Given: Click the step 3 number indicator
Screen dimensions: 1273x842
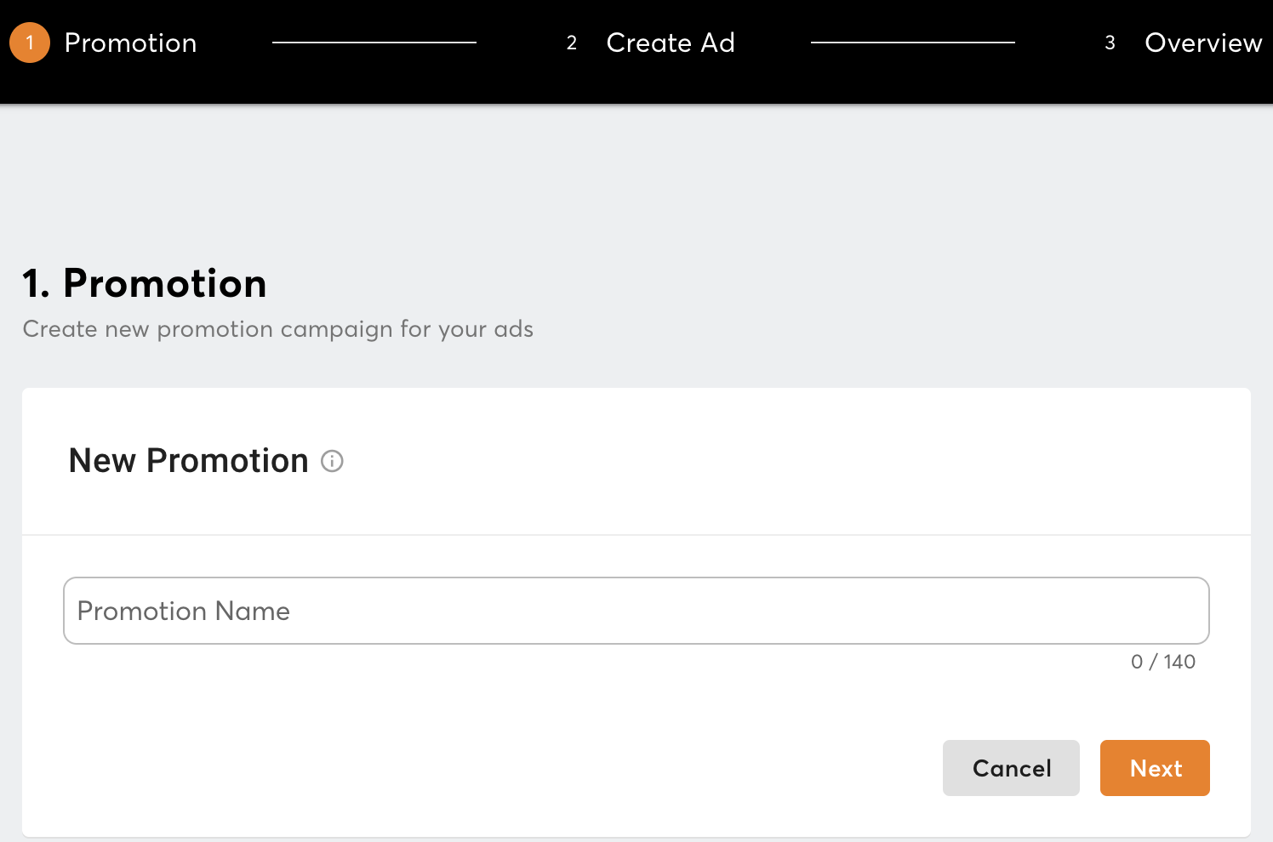Looking at the screenshot, I should click(x=1110, y=43).
